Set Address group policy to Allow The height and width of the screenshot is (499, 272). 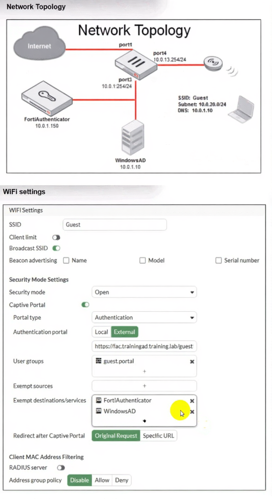(x=102, y=480)
